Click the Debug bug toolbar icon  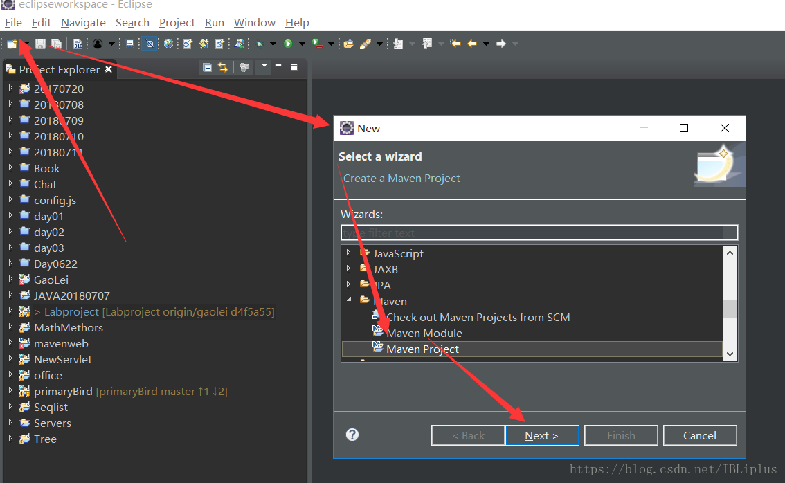[260, 44]
